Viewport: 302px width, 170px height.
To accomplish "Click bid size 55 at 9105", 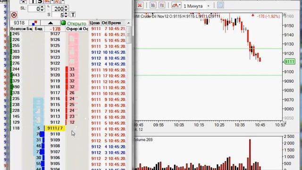I will tap(39, 163).
